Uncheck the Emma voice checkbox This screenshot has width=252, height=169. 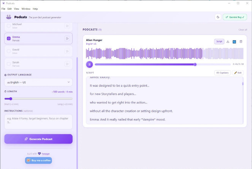tap(9, 38)
